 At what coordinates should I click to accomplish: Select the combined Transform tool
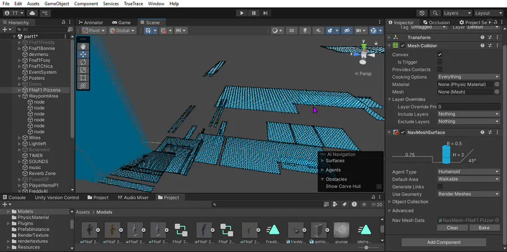point(83,85)
